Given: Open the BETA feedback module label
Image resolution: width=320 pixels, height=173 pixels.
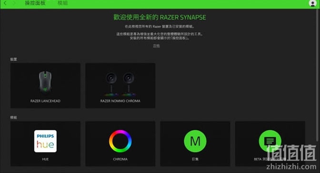Looking at the screenshot, I should (270, 159).
